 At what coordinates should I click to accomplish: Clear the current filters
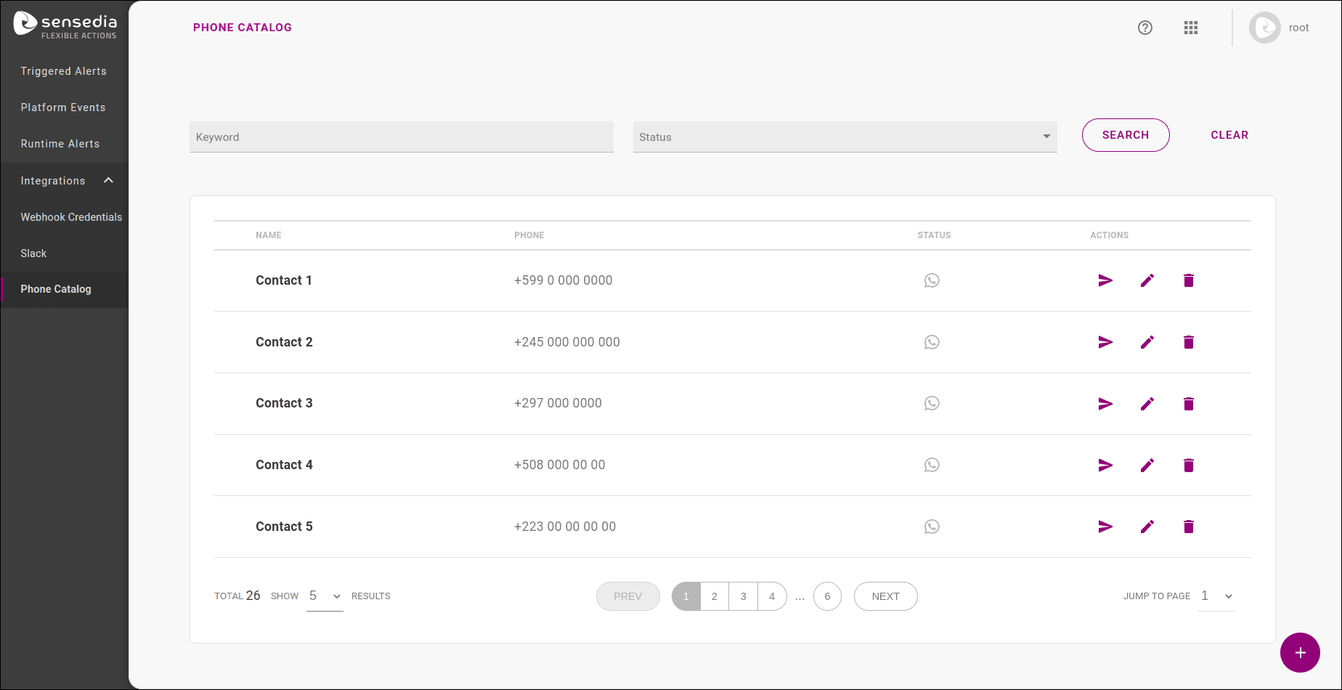(x=1229, y=135)
